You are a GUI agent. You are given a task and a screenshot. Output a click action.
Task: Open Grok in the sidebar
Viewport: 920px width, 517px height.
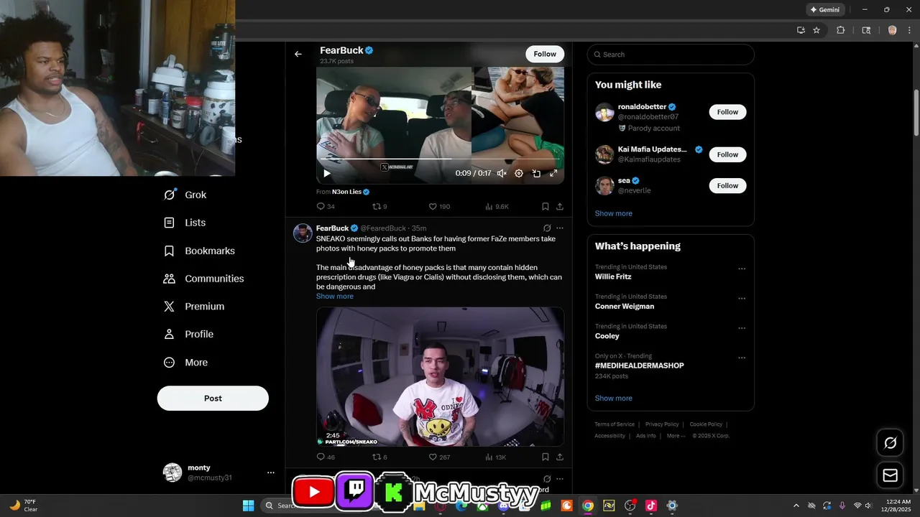pyautogui.click(x=185, y=195)
